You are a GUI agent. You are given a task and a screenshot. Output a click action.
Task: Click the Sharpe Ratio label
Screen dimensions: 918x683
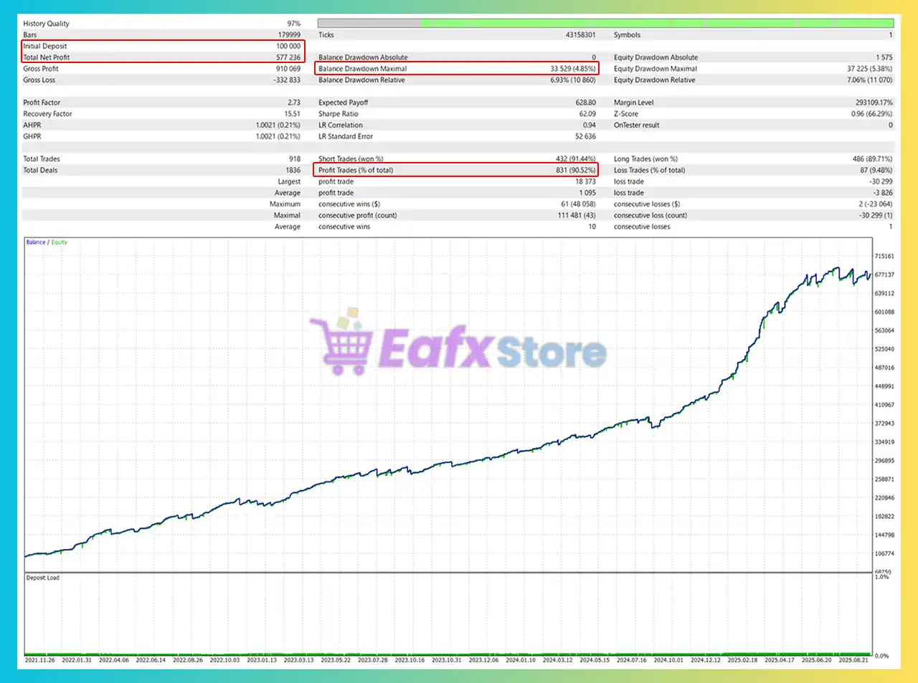[x=339, y=114]
